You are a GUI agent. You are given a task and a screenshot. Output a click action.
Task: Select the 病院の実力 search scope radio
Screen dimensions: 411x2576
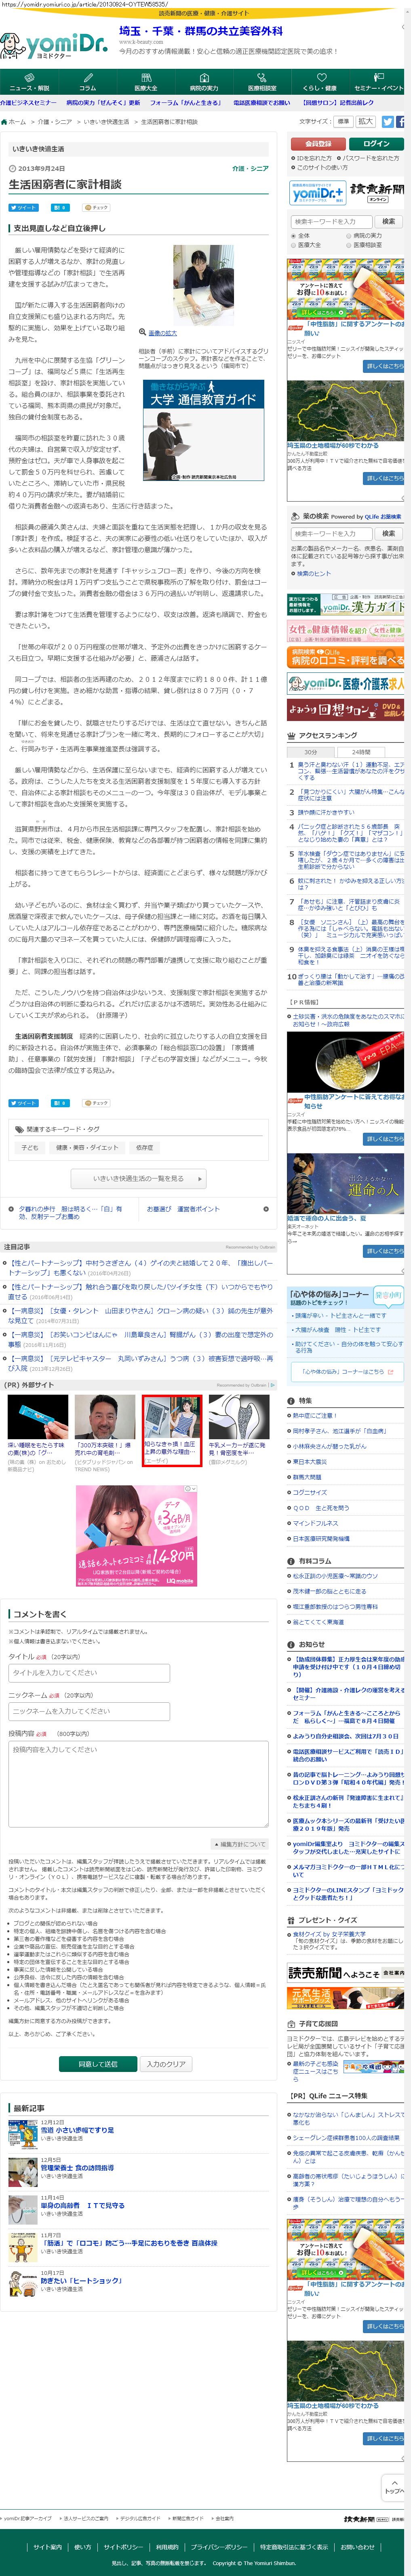point(349,236)
